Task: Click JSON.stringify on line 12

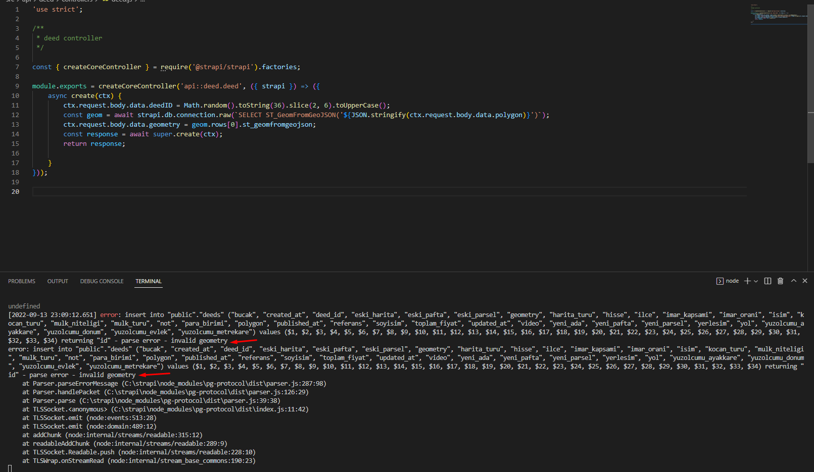Action: click(378, 115)
